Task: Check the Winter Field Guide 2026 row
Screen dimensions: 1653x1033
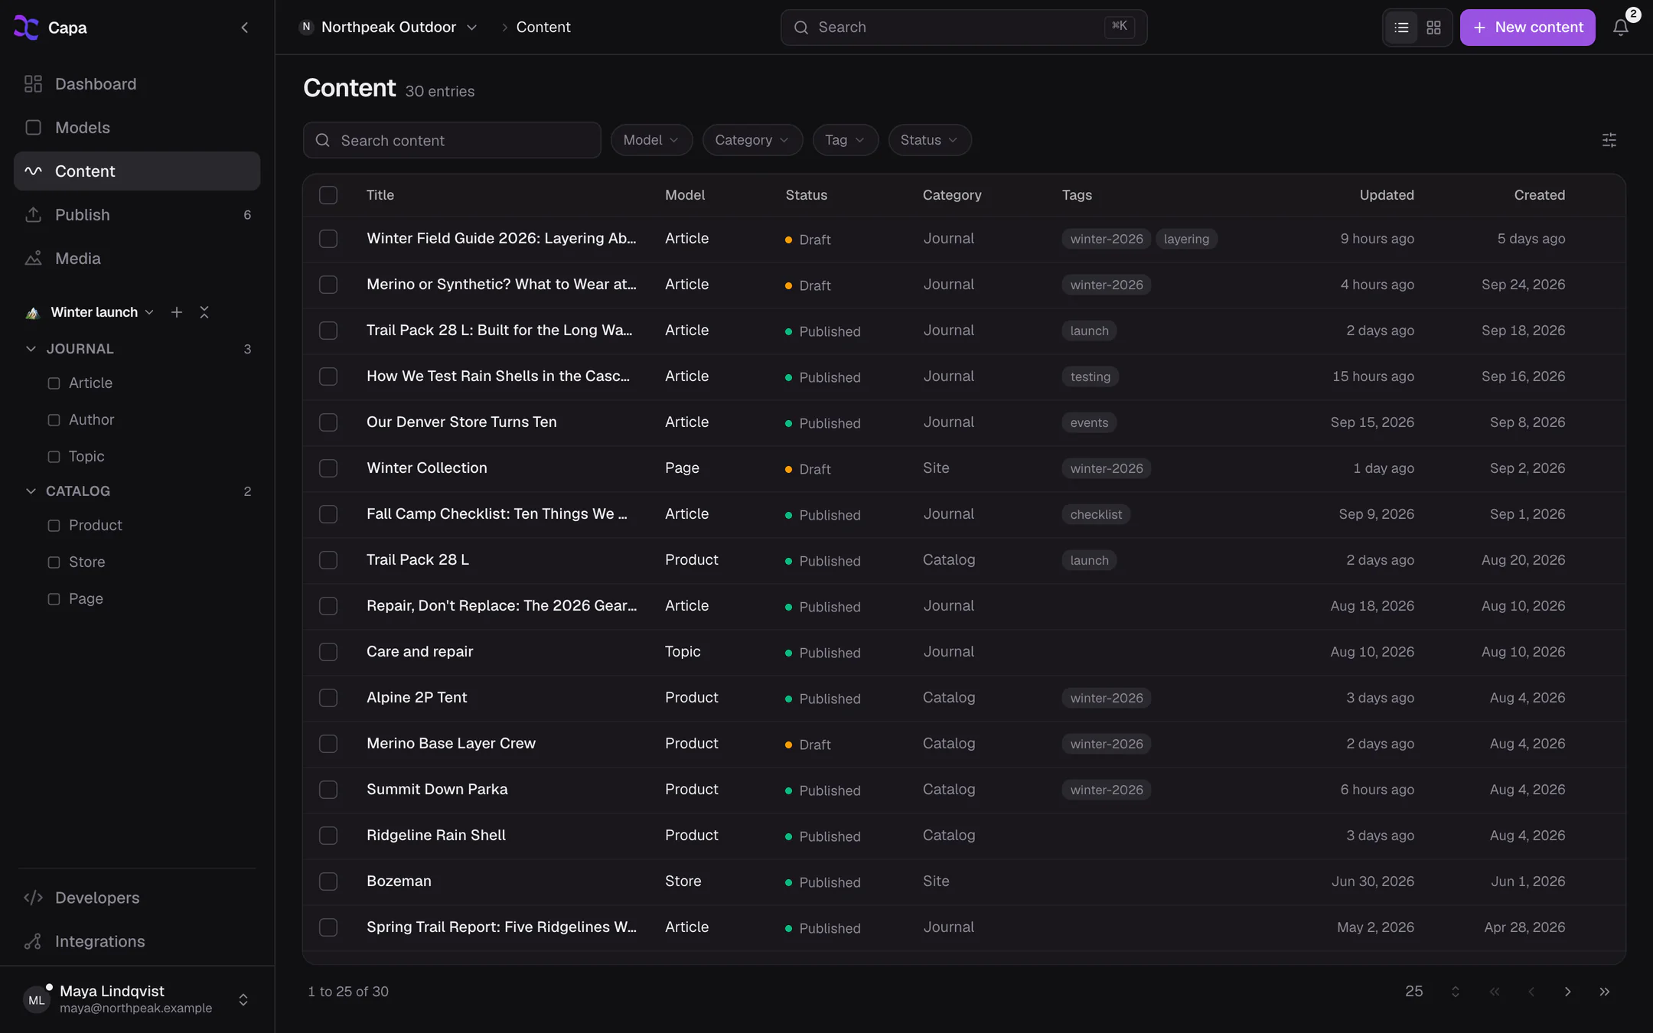Action: [328, 239]
